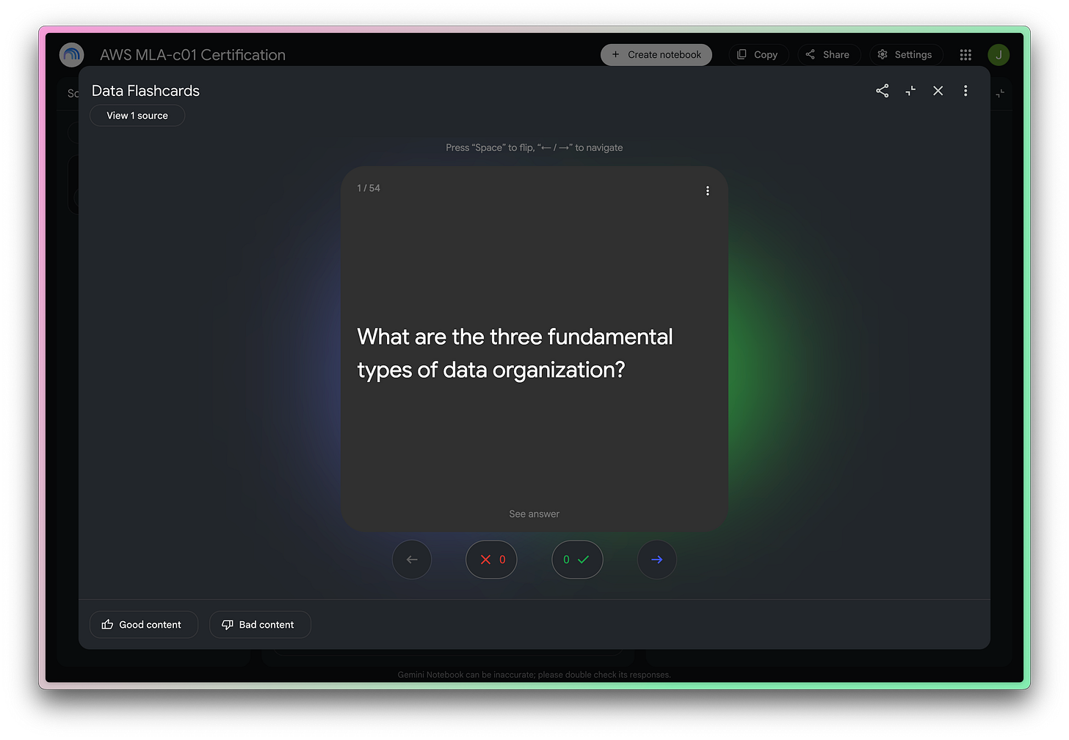Open the flashcard's three-dot menu
This screenshot has width=1069, height=740.
click(x=708, y=191)
